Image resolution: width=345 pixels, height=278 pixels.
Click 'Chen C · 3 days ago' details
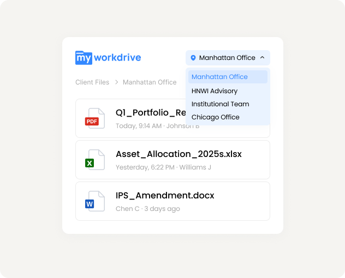click(147, 209)
